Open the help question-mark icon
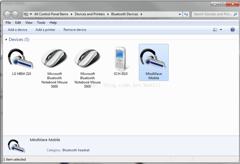Viewport: 240px width, 164px height. pos(232,30)
